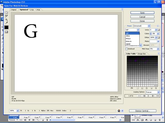Select the Slice Select tool
The height and width of the screenshot is (123, 165).
[x=6, y=16]
